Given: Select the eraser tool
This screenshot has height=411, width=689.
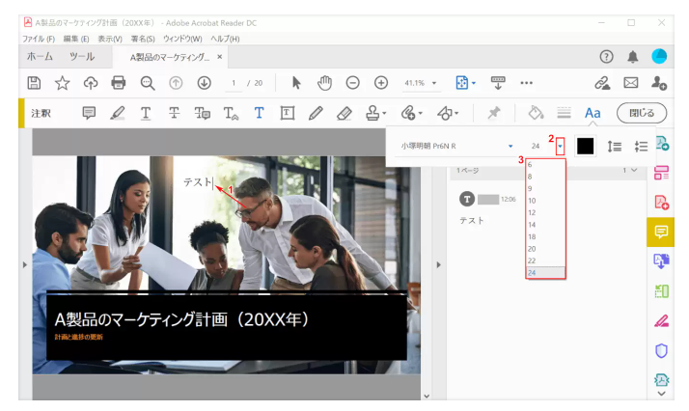Looking at the screenshot, I should pyautogui.click(x=344, y=113).
